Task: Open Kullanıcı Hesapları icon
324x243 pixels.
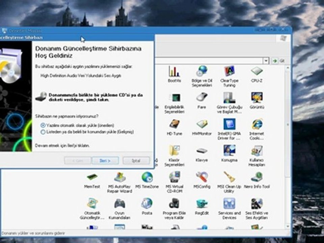Action: tap(257, 151)
